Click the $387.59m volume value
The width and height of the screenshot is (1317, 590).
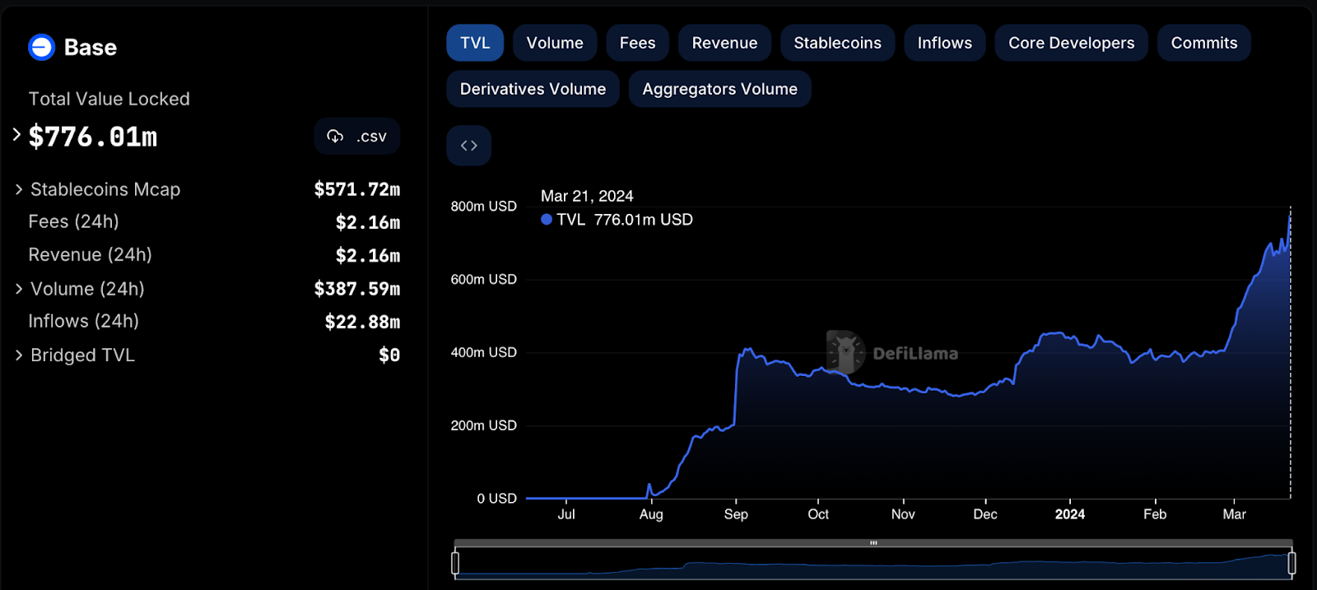pos(357,289)
